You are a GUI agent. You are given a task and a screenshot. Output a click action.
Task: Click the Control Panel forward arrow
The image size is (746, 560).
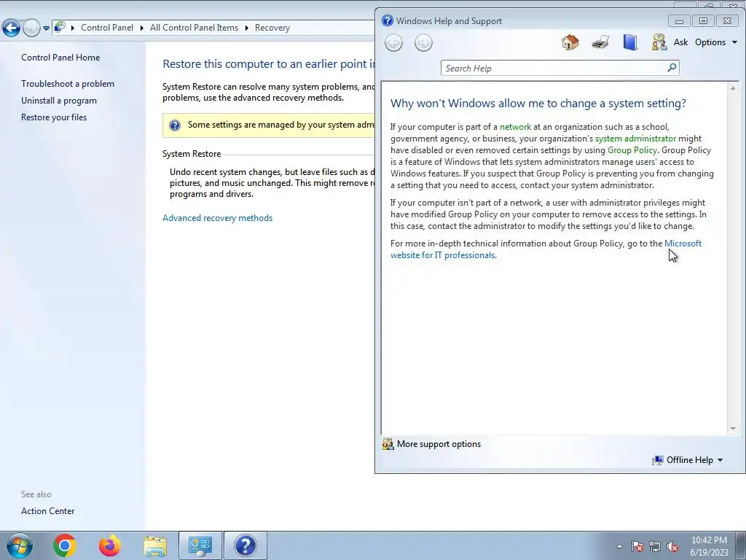coord(31,28)
